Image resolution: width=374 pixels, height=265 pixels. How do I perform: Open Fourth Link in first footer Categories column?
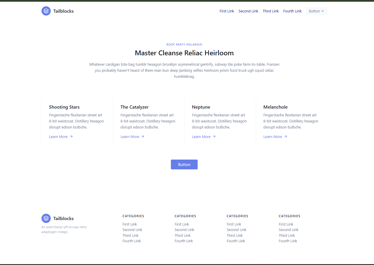pyautogui.click(x=132, y=241)
